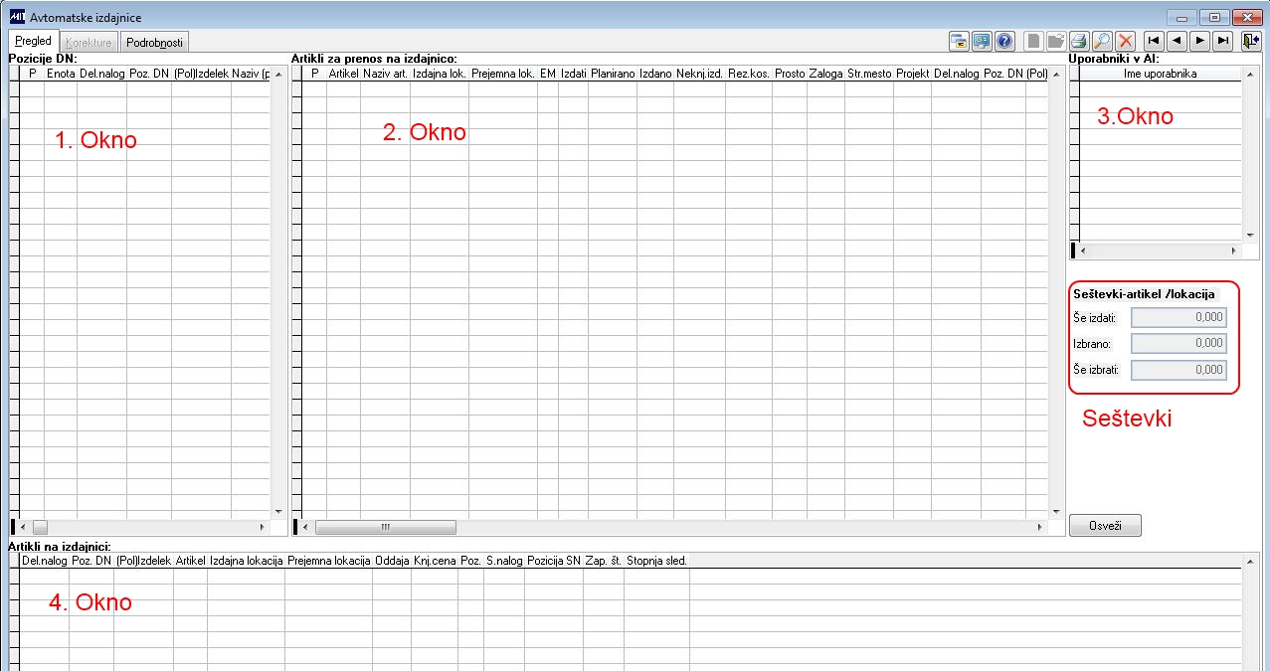This screenshot has width=1270, height=671.
Task: Click the monitor user icon in the toolbar
Action: pyautogui.click(x=982, y=41)
